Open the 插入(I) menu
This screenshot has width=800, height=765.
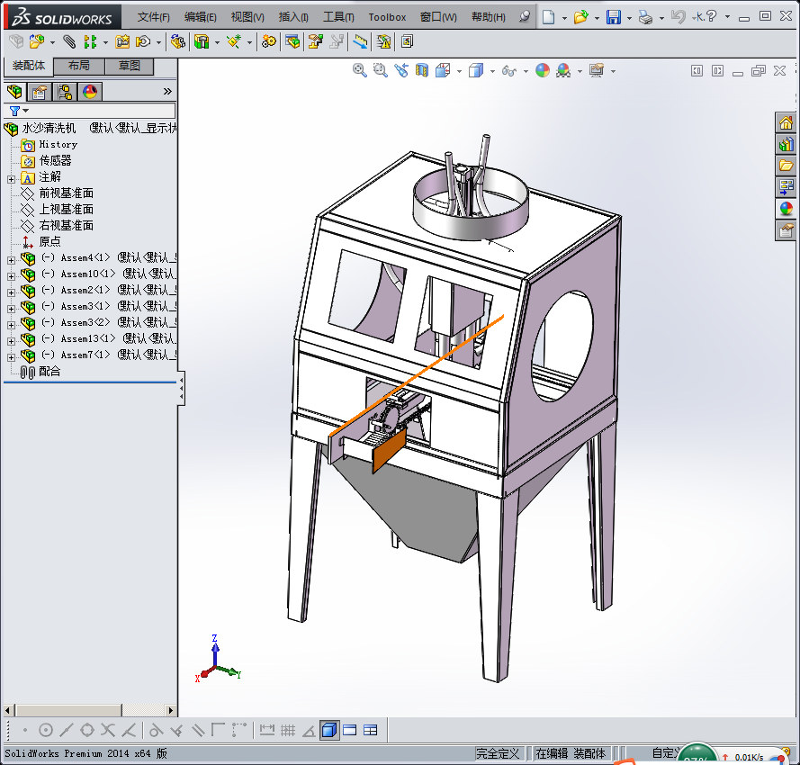click(x=293, y=17)
